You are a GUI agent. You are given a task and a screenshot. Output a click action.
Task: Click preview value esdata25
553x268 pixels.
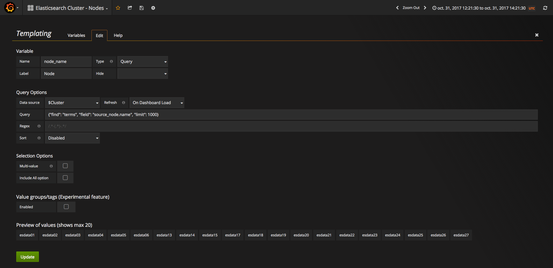[415, 235]
